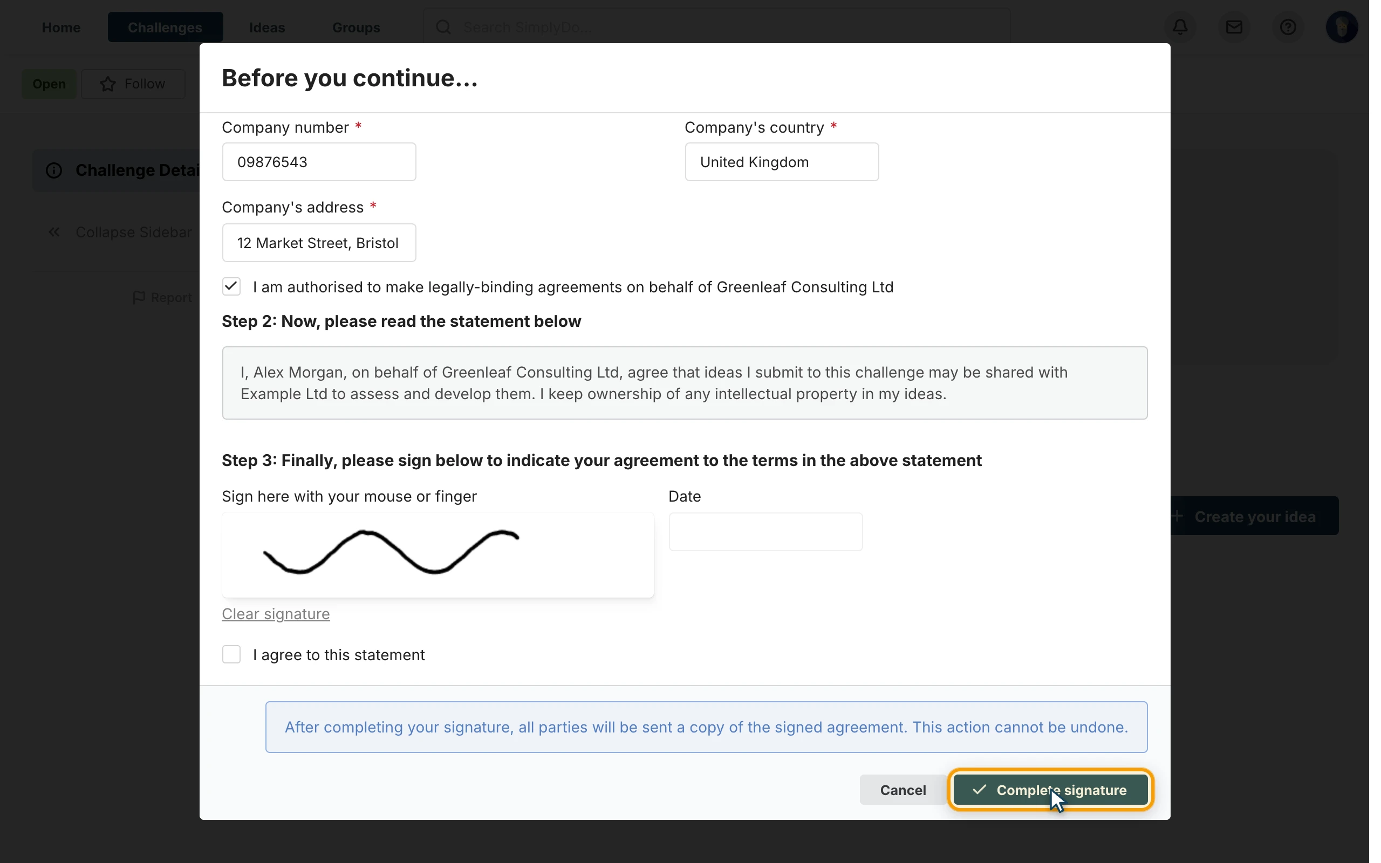Image resolution: width=1381 pixels, height=863 pixels.
Task: Click the Step 2 heading text
Action: coord(401,321)
